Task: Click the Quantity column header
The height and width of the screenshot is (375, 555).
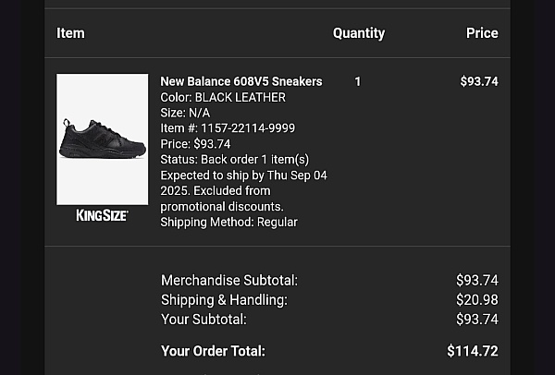Action: 359,33
